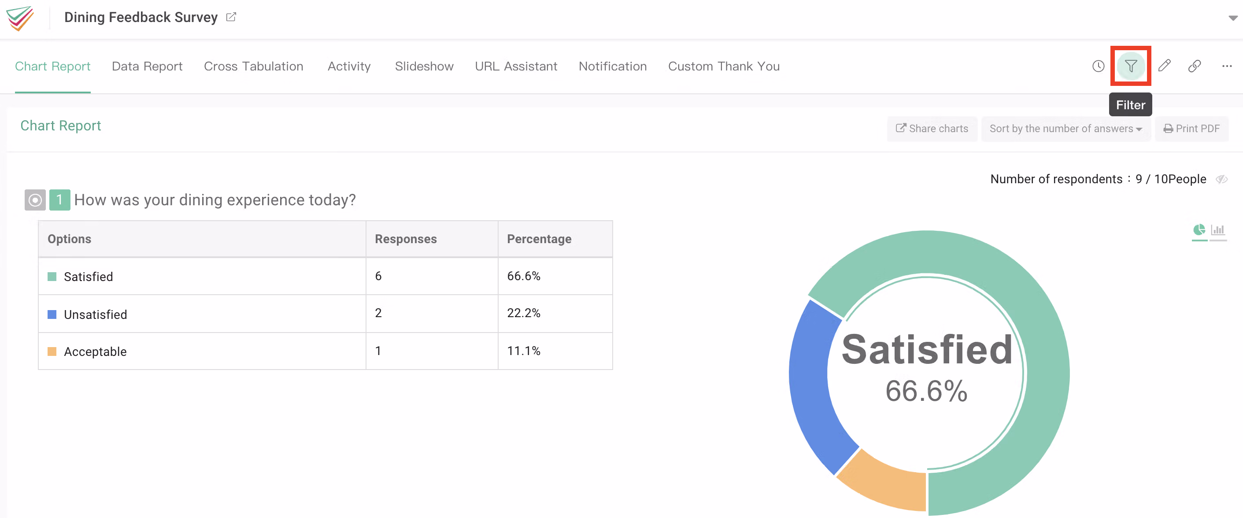The image size is (1243, 518).
Task: Click the donut center Satisfied label
Action: pos(926,349)
